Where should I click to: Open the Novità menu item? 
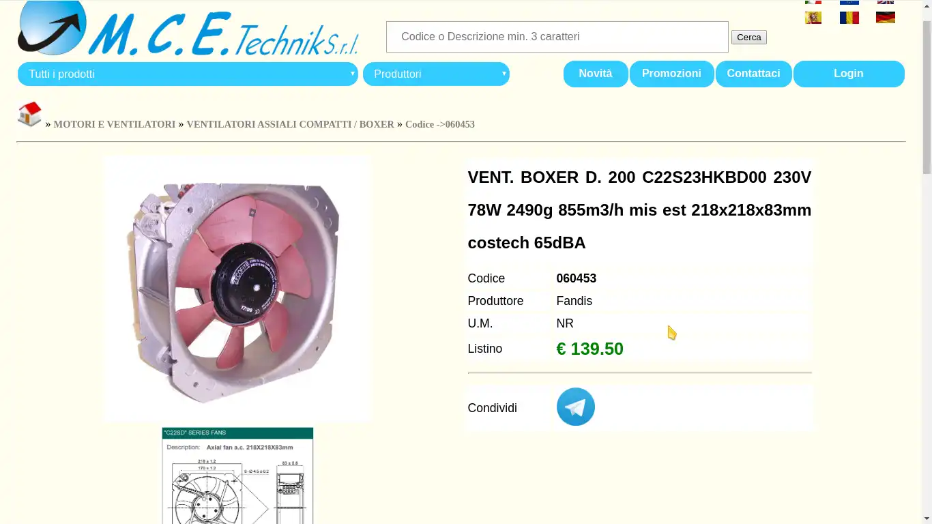click(596, 74)
